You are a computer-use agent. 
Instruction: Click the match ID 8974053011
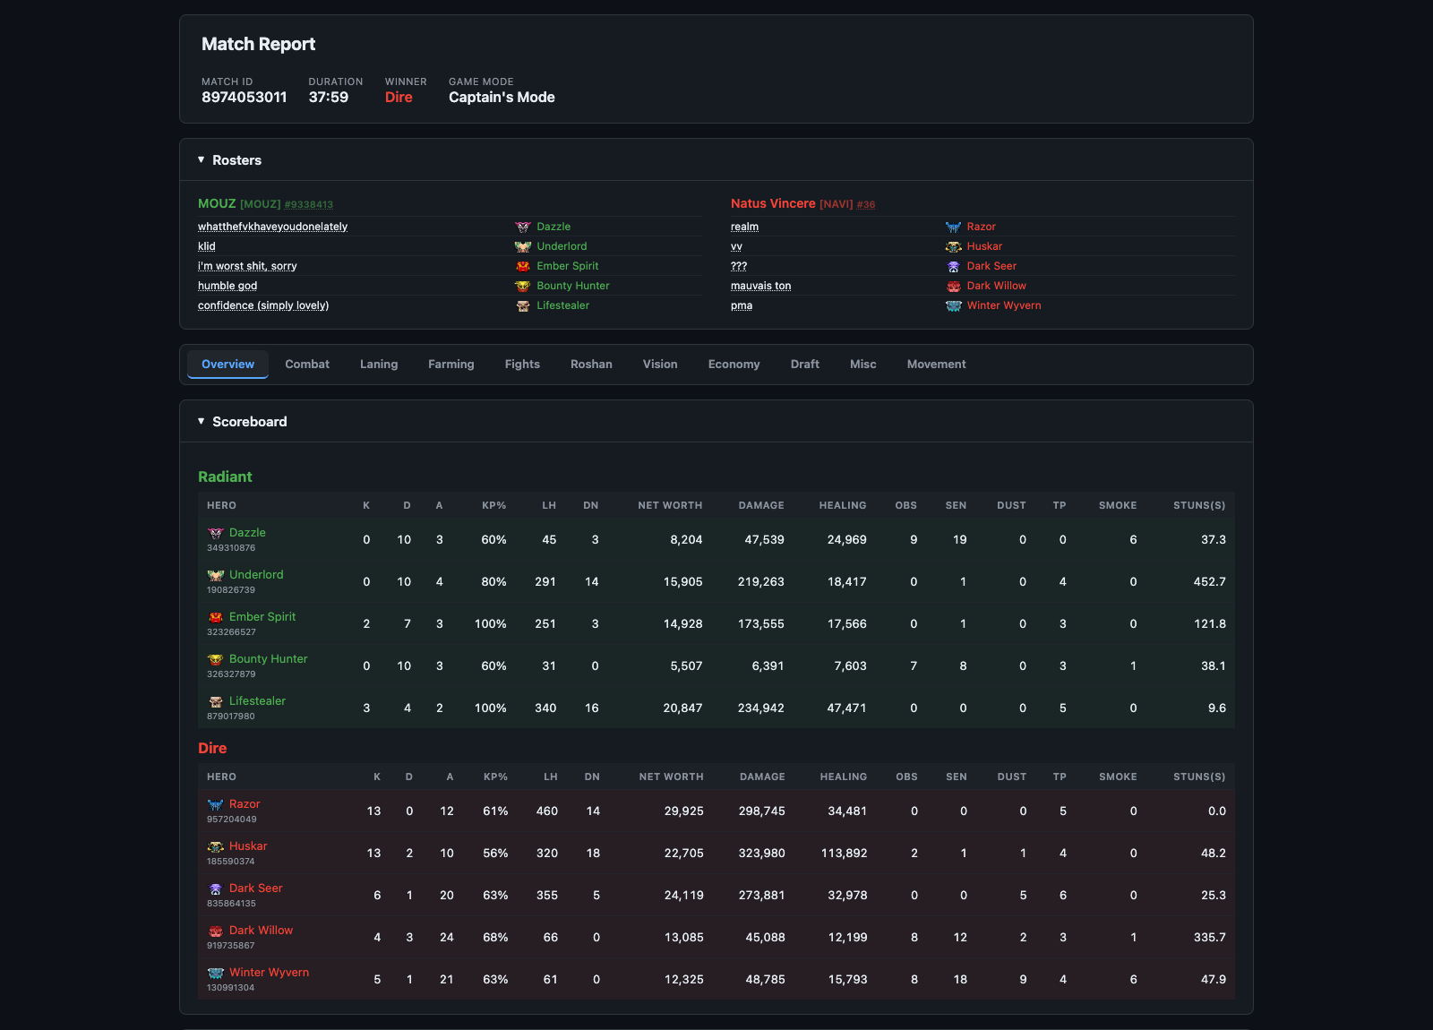coord(245,98)
